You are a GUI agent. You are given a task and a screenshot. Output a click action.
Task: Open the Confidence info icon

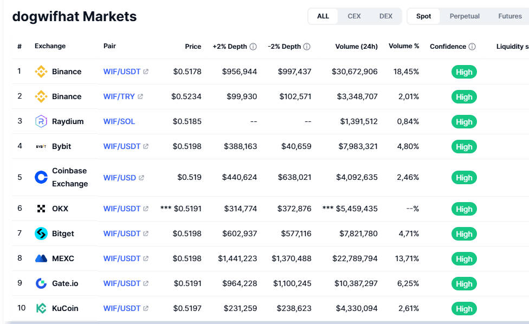point(472,47)
